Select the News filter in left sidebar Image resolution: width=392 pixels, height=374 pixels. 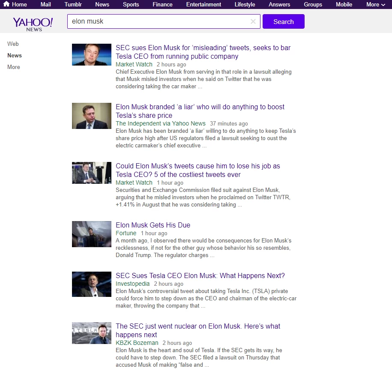tap(15, 55)
